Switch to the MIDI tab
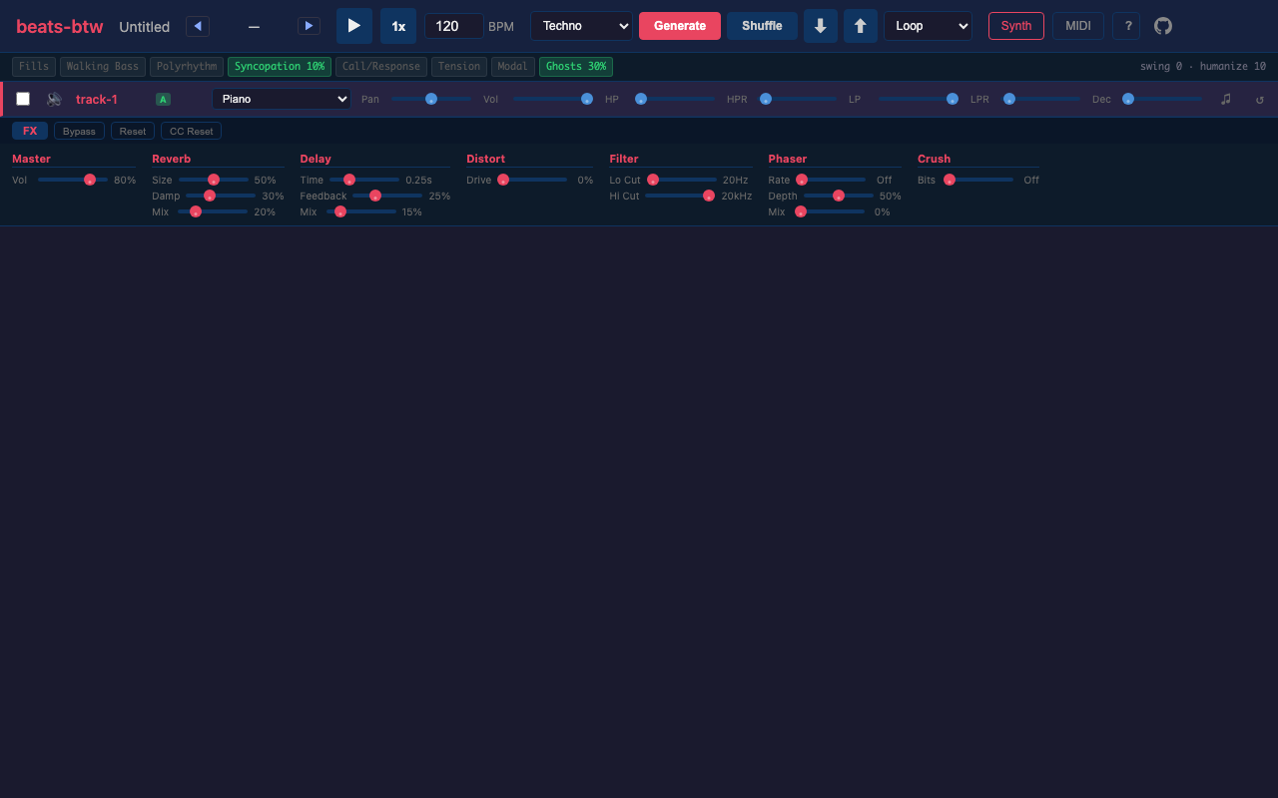Image resolution: width=1278 pixels, height=798 pixels. 1077,26
